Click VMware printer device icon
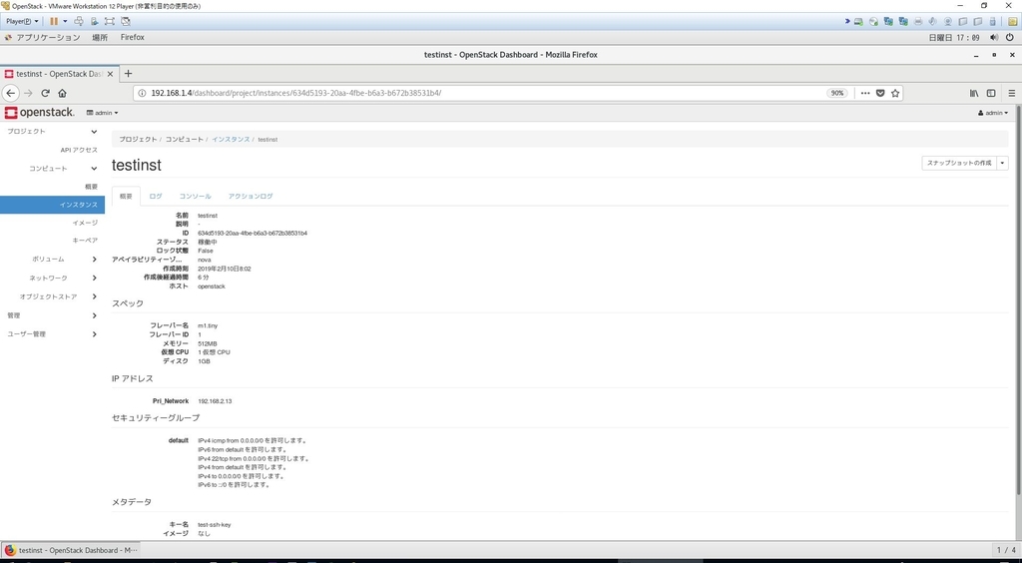1022x563 pixels. pos(918,22)
